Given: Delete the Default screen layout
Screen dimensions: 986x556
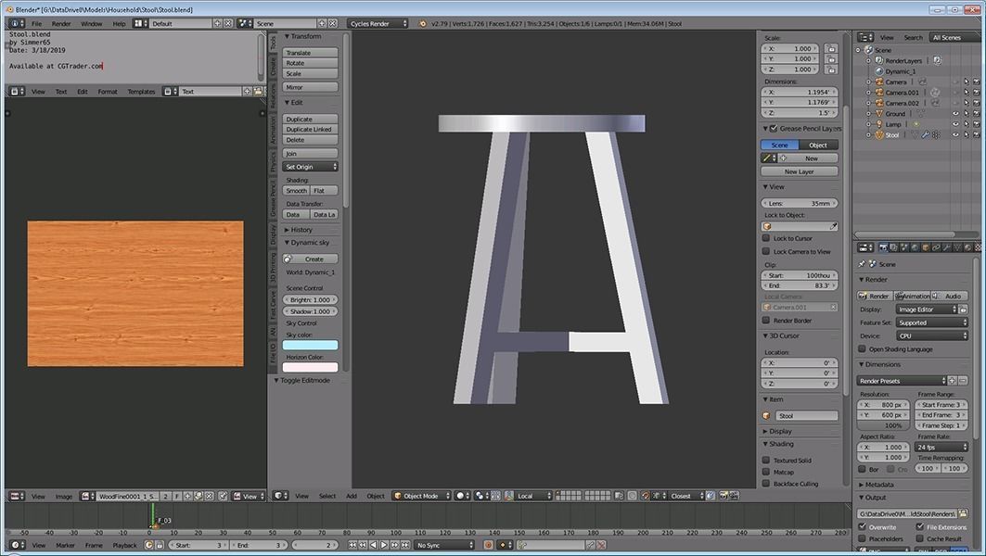Looking at the screenshot, I should 228,23.
